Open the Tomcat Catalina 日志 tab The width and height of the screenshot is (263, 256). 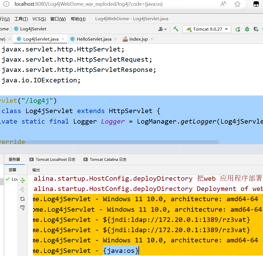(105, 159)
